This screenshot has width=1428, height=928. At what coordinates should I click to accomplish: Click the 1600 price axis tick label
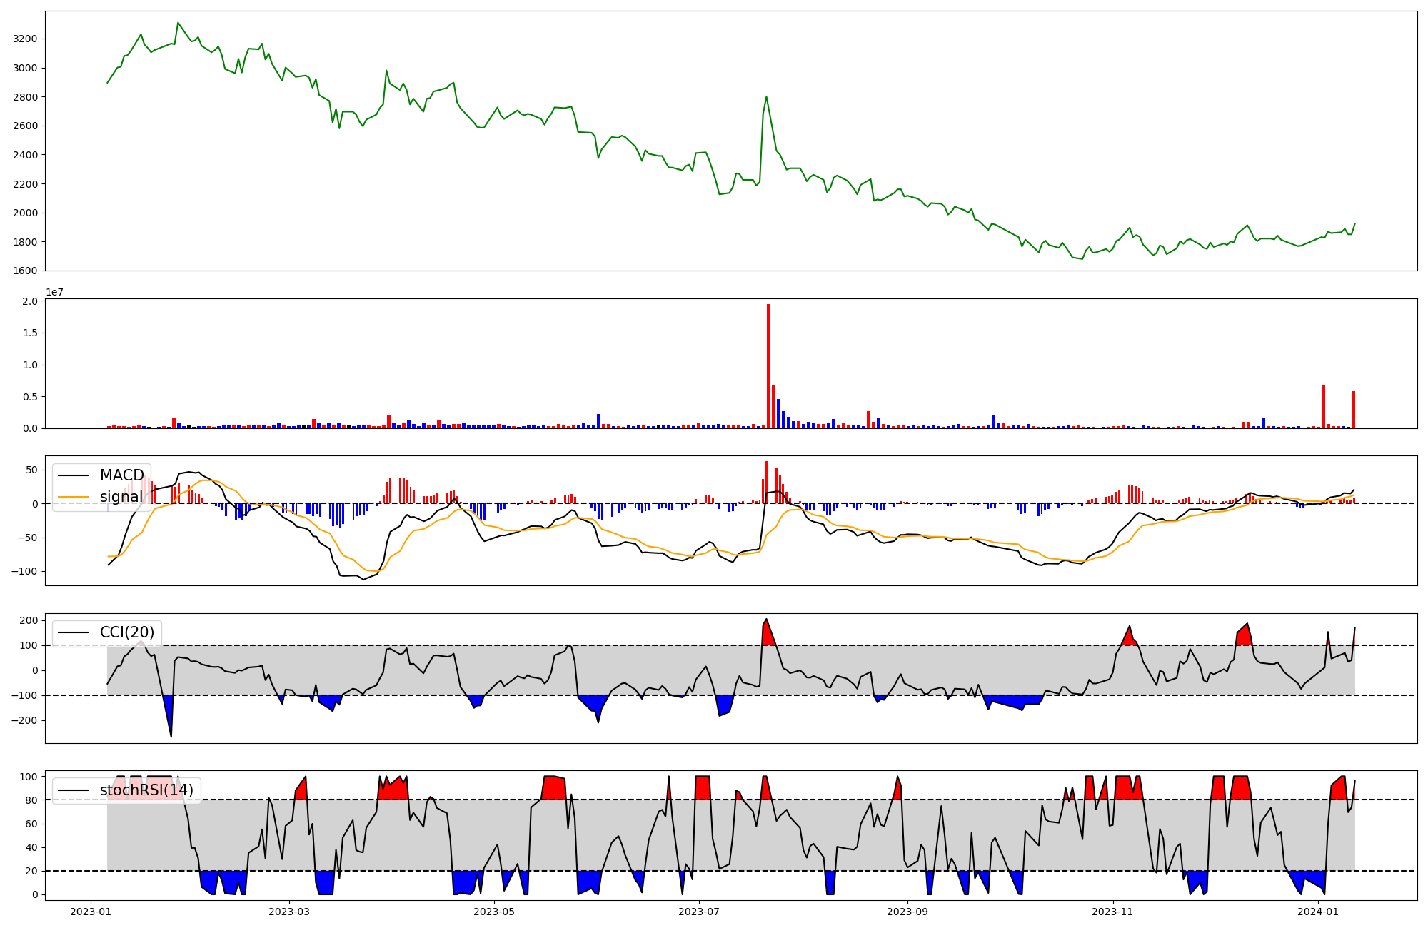point(26,271)
